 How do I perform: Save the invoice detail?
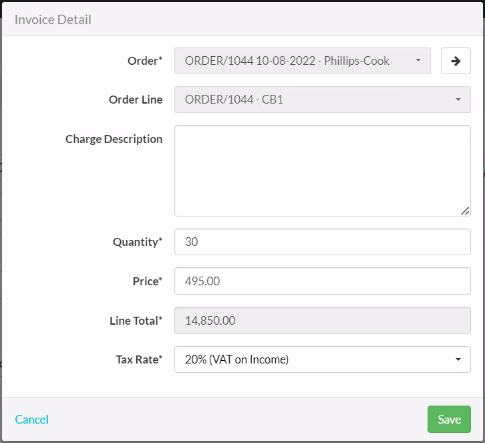click(449, 420)
